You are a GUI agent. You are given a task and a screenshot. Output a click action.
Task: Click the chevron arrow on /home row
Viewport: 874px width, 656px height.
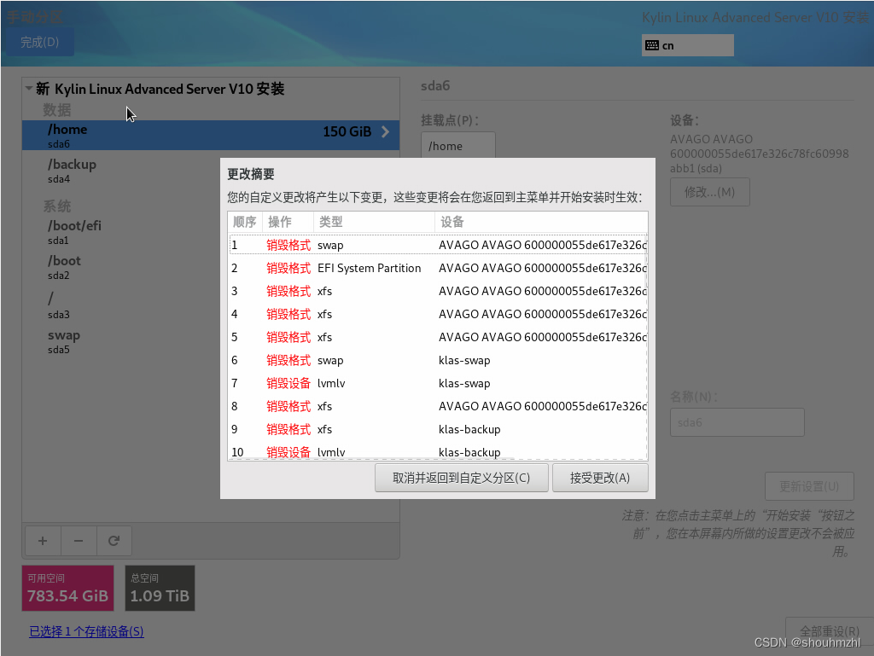click(386, 132)
